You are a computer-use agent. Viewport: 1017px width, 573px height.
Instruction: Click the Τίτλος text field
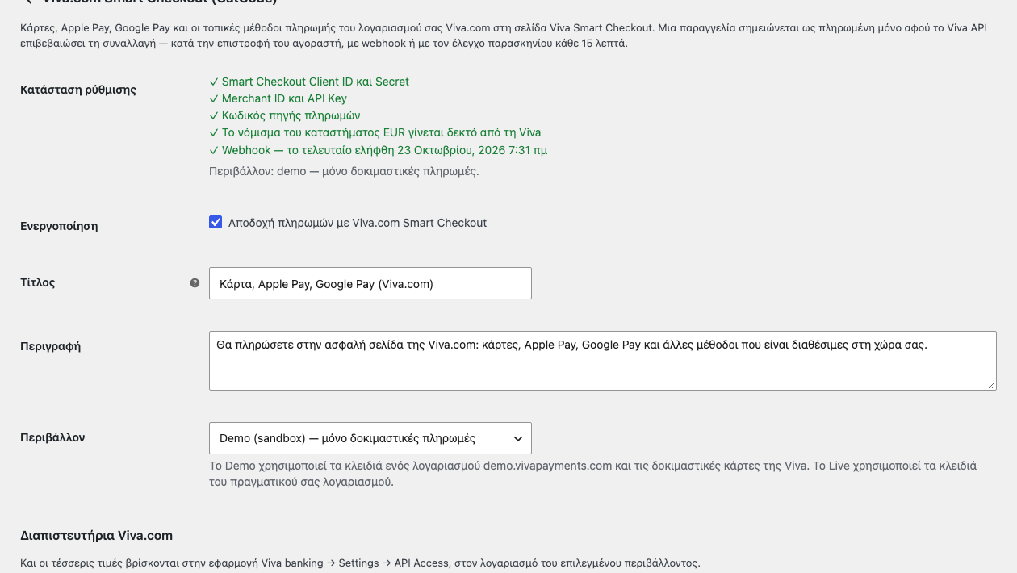(370, 283)
